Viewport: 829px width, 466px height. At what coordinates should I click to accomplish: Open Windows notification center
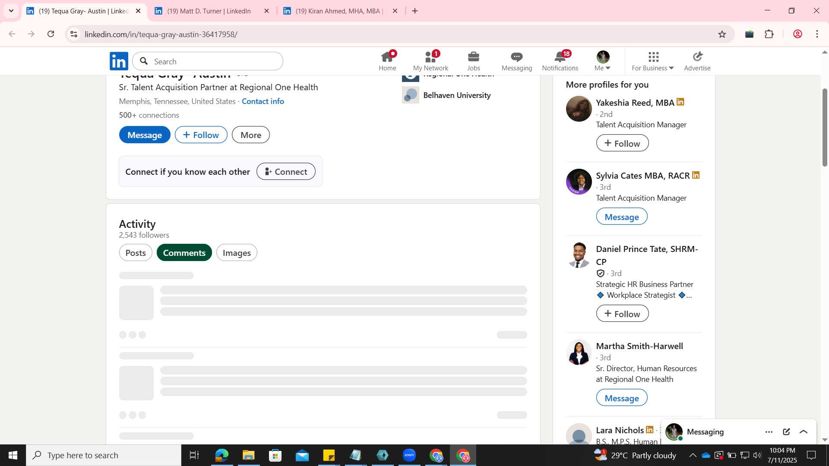tap(811, 455)
